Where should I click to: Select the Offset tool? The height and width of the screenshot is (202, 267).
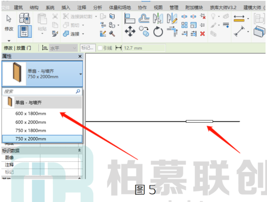click(144, 18)
